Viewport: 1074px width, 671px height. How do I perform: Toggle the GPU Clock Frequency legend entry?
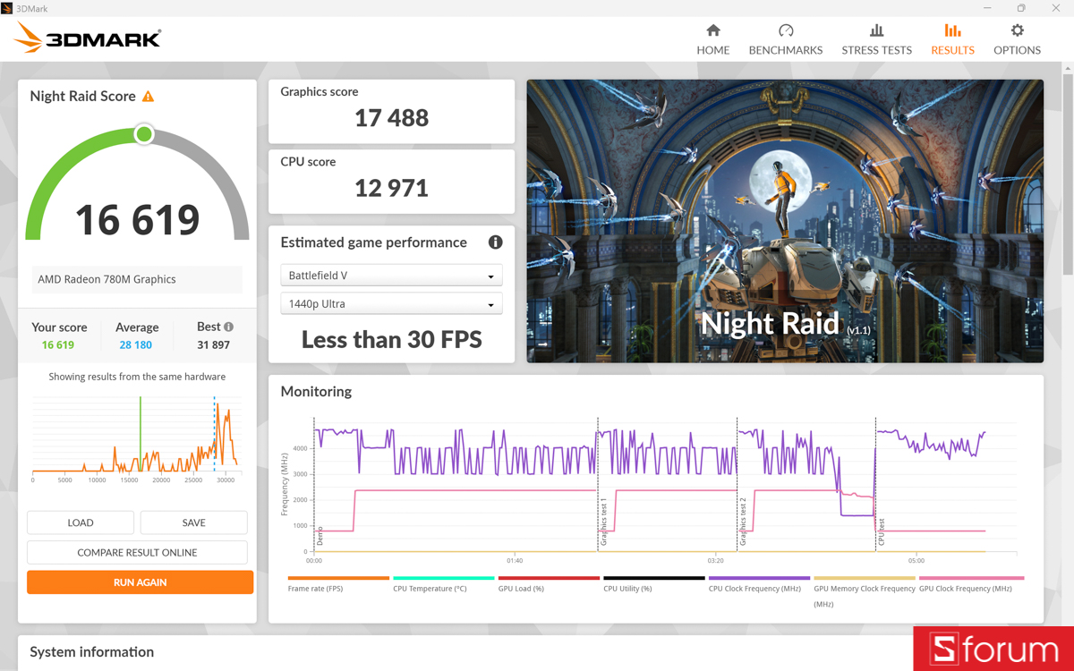971,584
